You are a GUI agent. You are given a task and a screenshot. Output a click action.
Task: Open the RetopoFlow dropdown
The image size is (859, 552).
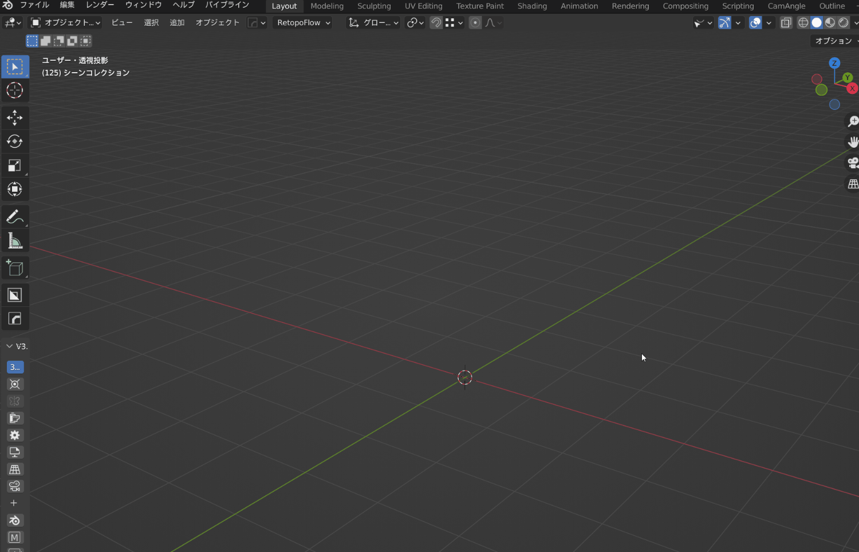pyautogui.click(x=303, y=23)
